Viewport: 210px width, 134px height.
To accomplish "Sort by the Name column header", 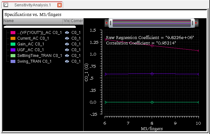I will pyautogui.click(x=32, y=21).
